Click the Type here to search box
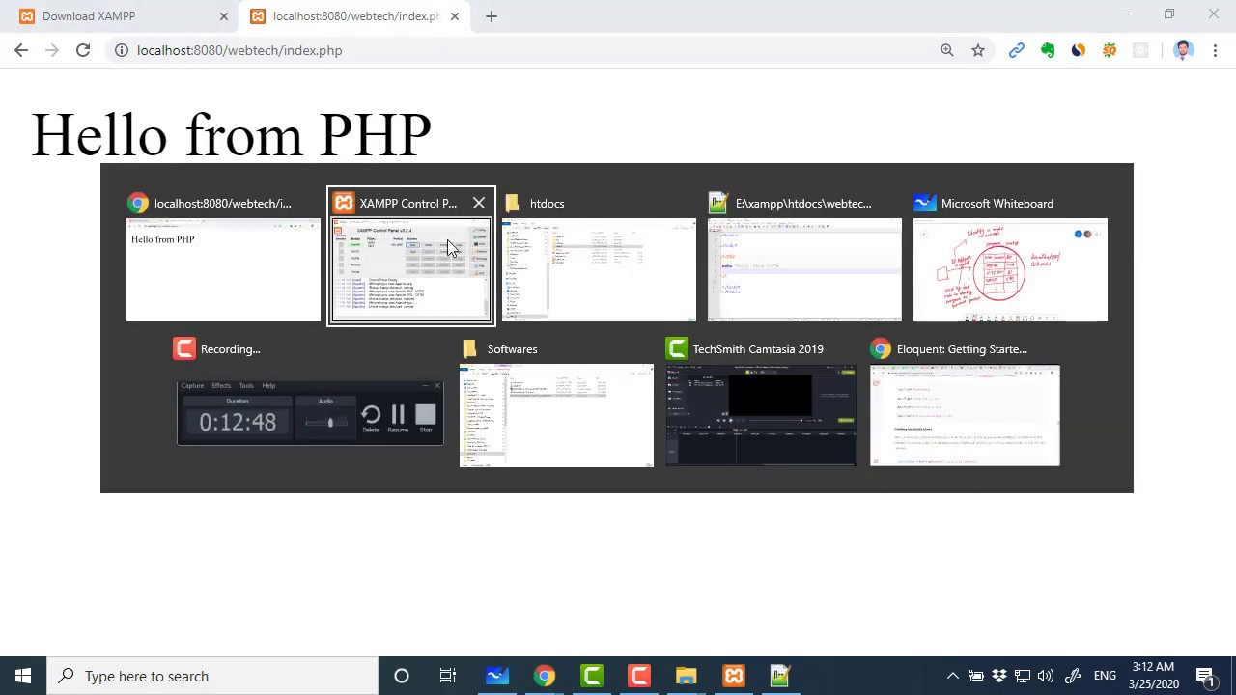Viewport: 1236px width, 695px height. (212, 676)
